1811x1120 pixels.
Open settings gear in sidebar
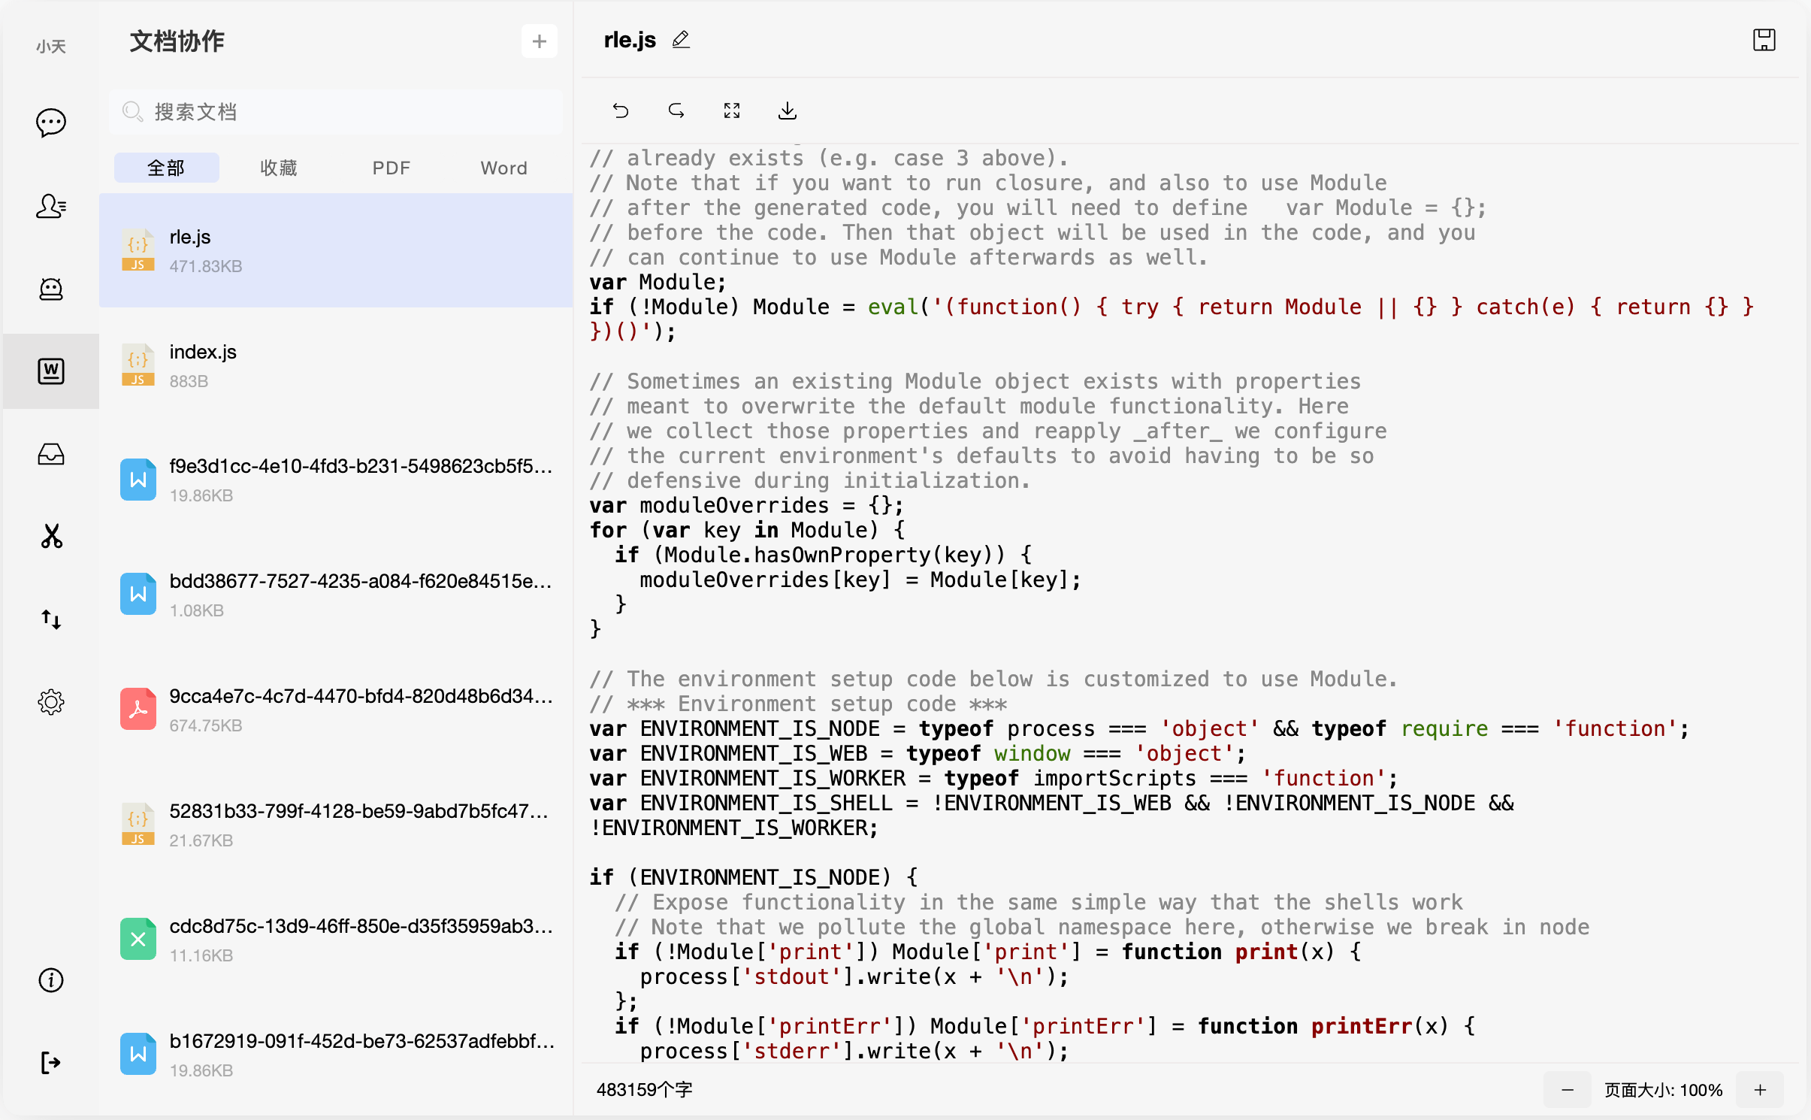[51, 702]
